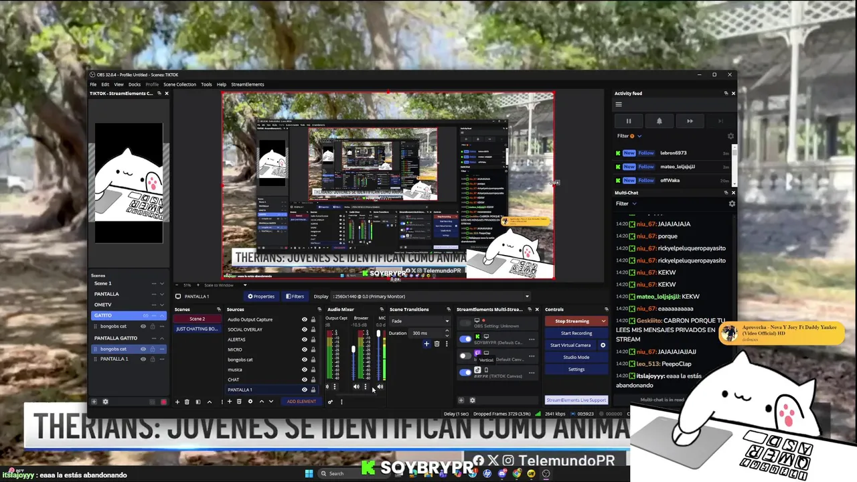Open the Edit menu
Screen dimensions: 857x482
[x=105, y=84]
